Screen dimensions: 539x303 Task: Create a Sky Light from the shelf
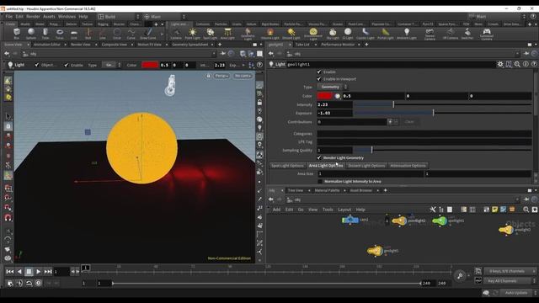(x=333, y=34)
